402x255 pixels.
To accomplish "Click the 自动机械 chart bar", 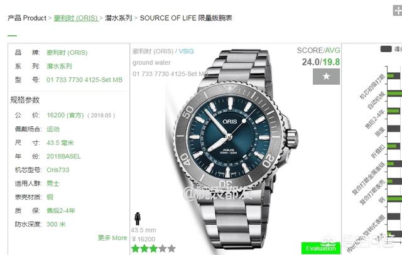I will point(394,94).
